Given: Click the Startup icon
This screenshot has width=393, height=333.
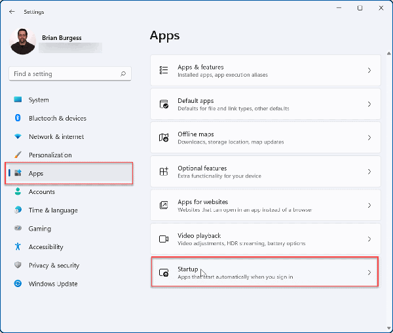Looking at the screenshot, I should click(x=164, y=273).
